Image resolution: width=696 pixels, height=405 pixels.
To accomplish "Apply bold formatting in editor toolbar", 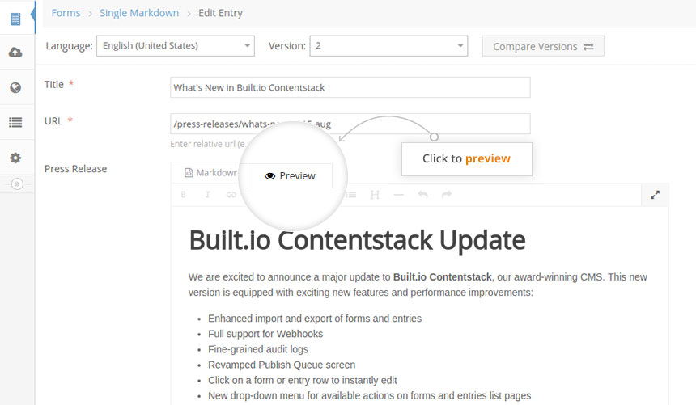I will coord(184,194).
